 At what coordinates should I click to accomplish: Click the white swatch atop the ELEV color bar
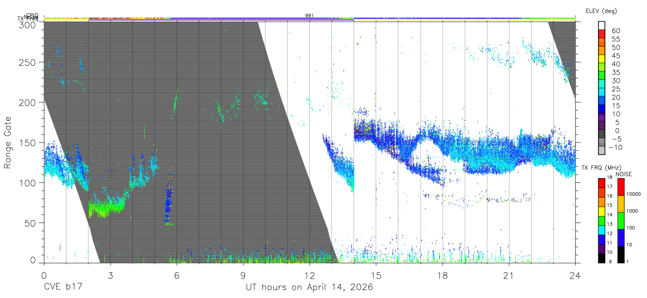(x=602, y=25)
